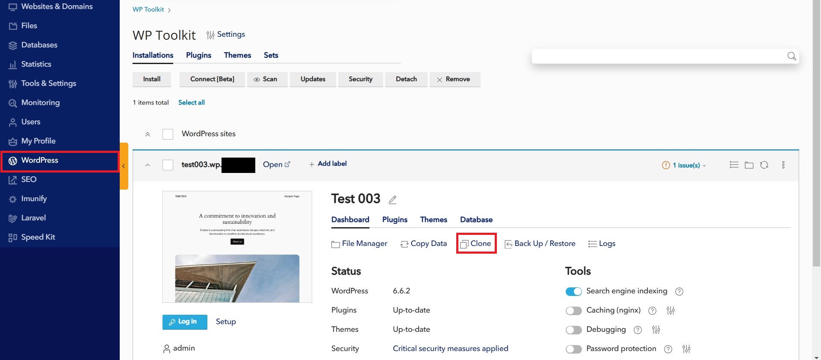Switch to the Installations tab
This screenshot has width=821, height=360.
pyautogui.click(x=153, y=55)
